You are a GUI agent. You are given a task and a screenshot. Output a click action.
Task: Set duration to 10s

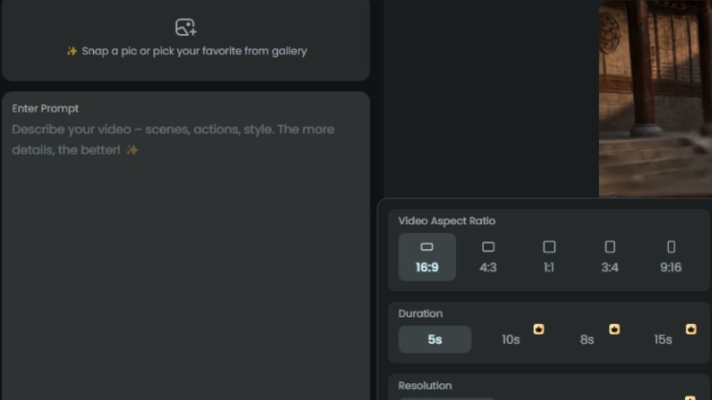pyautogui.click(x=511, y=340)
